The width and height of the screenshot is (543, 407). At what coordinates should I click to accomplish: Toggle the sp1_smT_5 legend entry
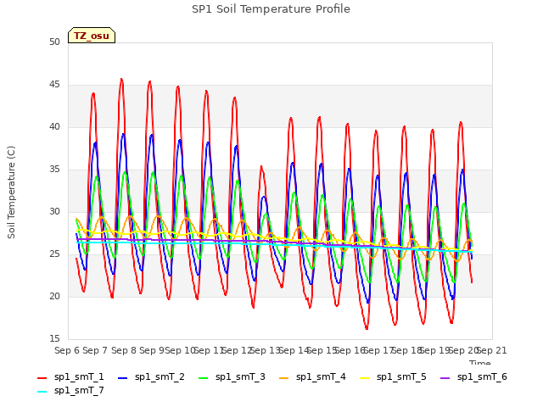[394, 376]
